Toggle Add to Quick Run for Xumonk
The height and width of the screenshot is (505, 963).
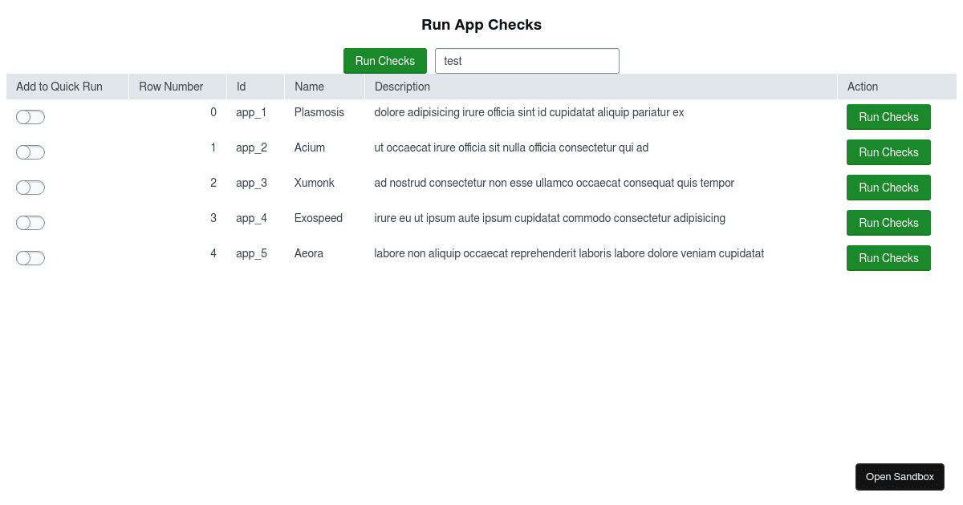point(30,188)
